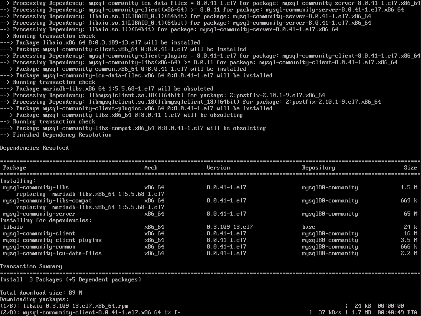Click 'Install 3 Packages (+5 Dependent packages)' line
This screenshot has height=316, width=421.
[71, 280]
